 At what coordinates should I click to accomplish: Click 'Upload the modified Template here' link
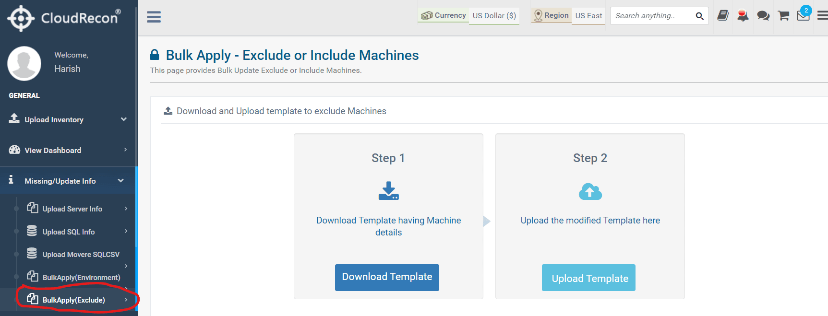[x=590, y=220]
